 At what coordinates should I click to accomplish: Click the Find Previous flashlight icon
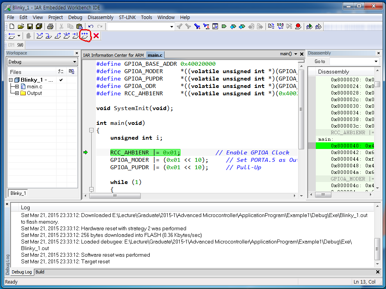tap(180, 26)
